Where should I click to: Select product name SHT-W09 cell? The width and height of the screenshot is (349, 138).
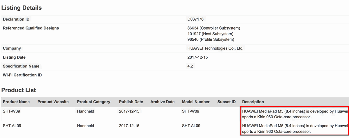click(x=11, y=111)
